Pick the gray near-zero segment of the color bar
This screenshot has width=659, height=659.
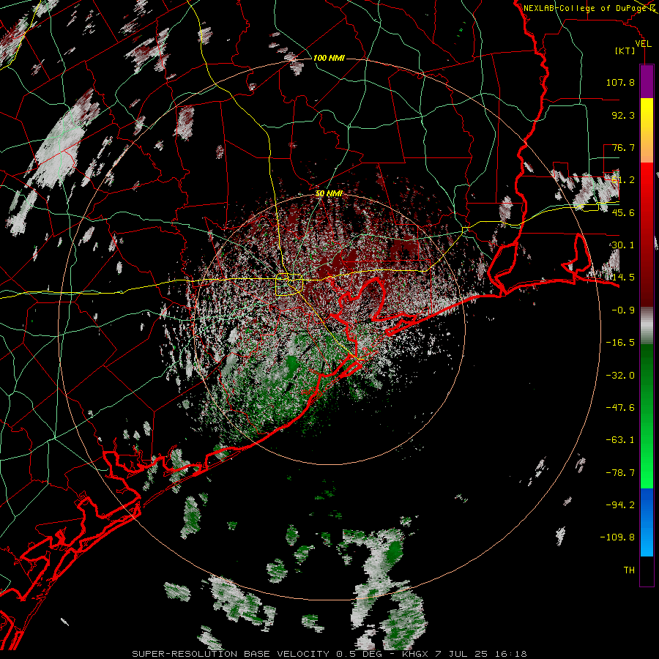pos(647,325)
